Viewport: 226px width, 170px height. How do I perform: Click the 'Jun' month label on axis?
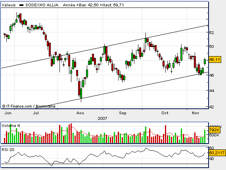tap(8, 113)
